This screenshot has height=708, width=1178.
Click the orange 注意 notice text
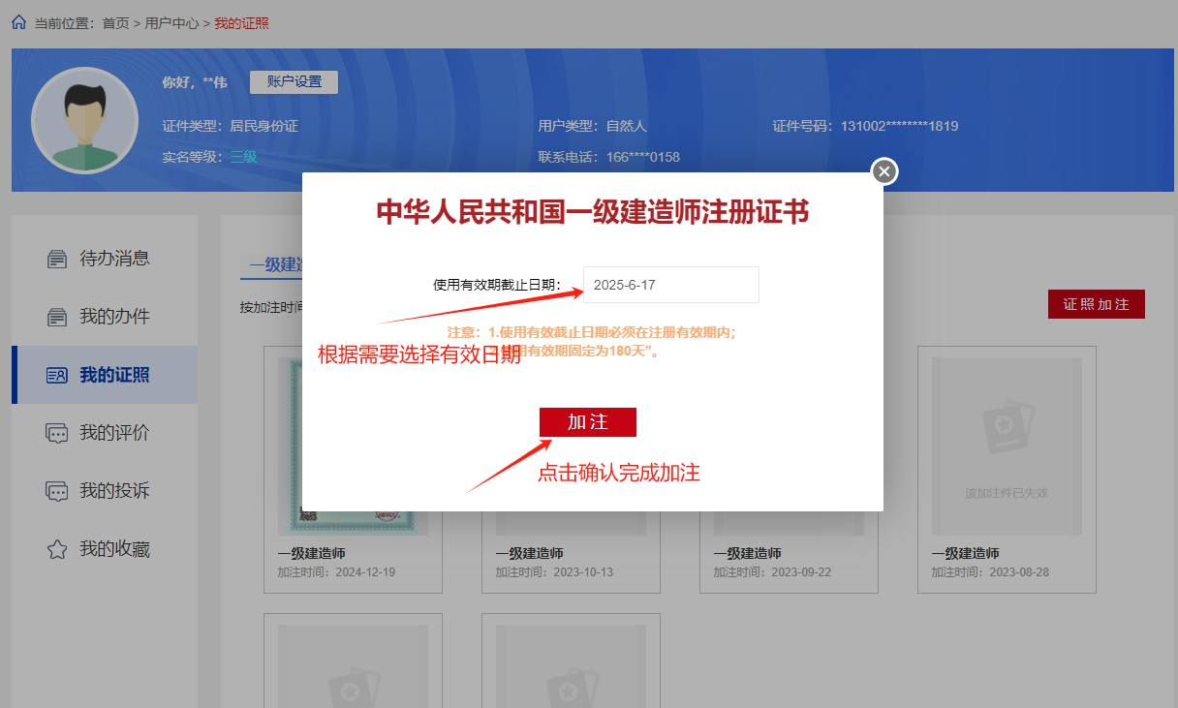[592, 342]
